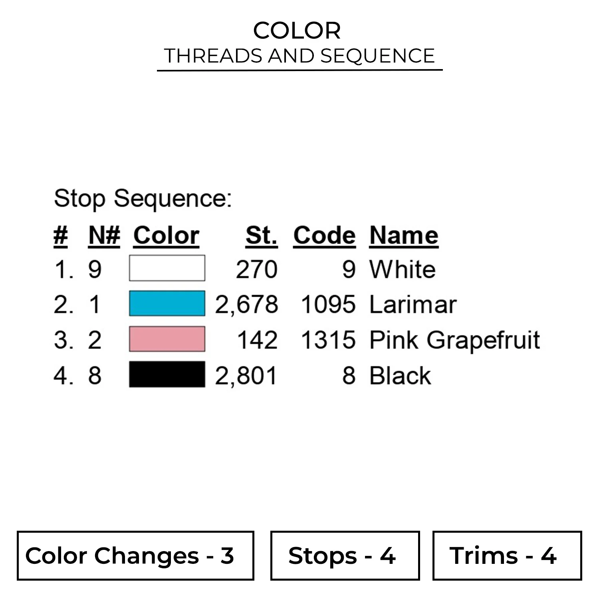Screen dimensions: 599x599
Task: Click the THREADS AND SEQUENCE subtitle
Action: coord(299,56)
